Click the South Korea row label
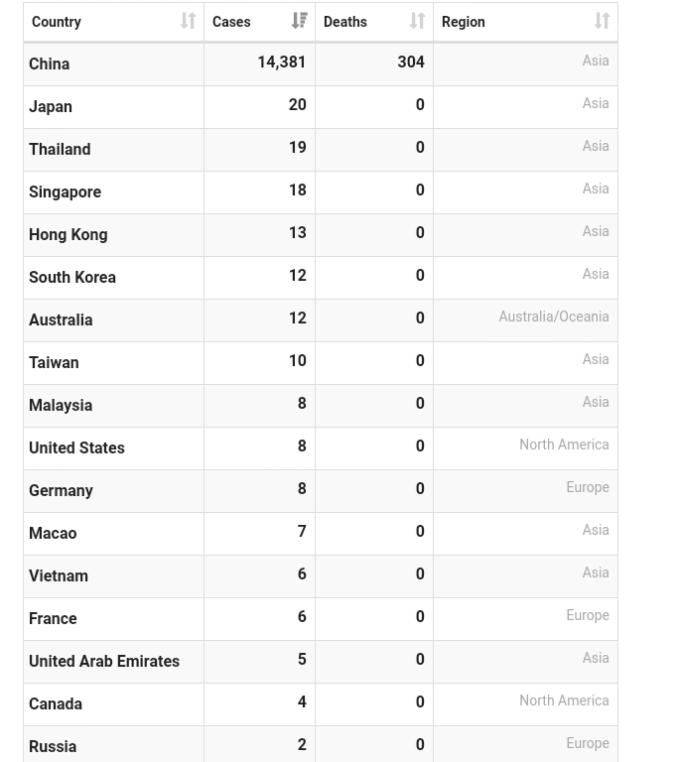 click(x=72, y=278)
